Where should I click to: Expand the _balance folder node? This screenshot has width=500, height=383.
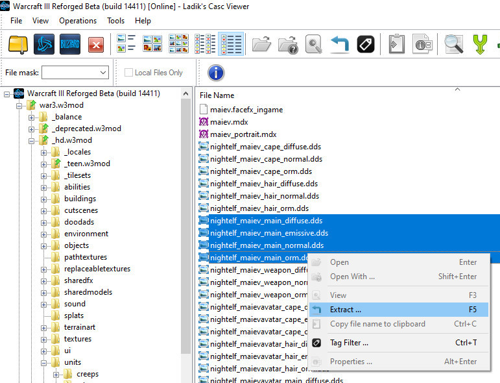(x=31, y=117)
